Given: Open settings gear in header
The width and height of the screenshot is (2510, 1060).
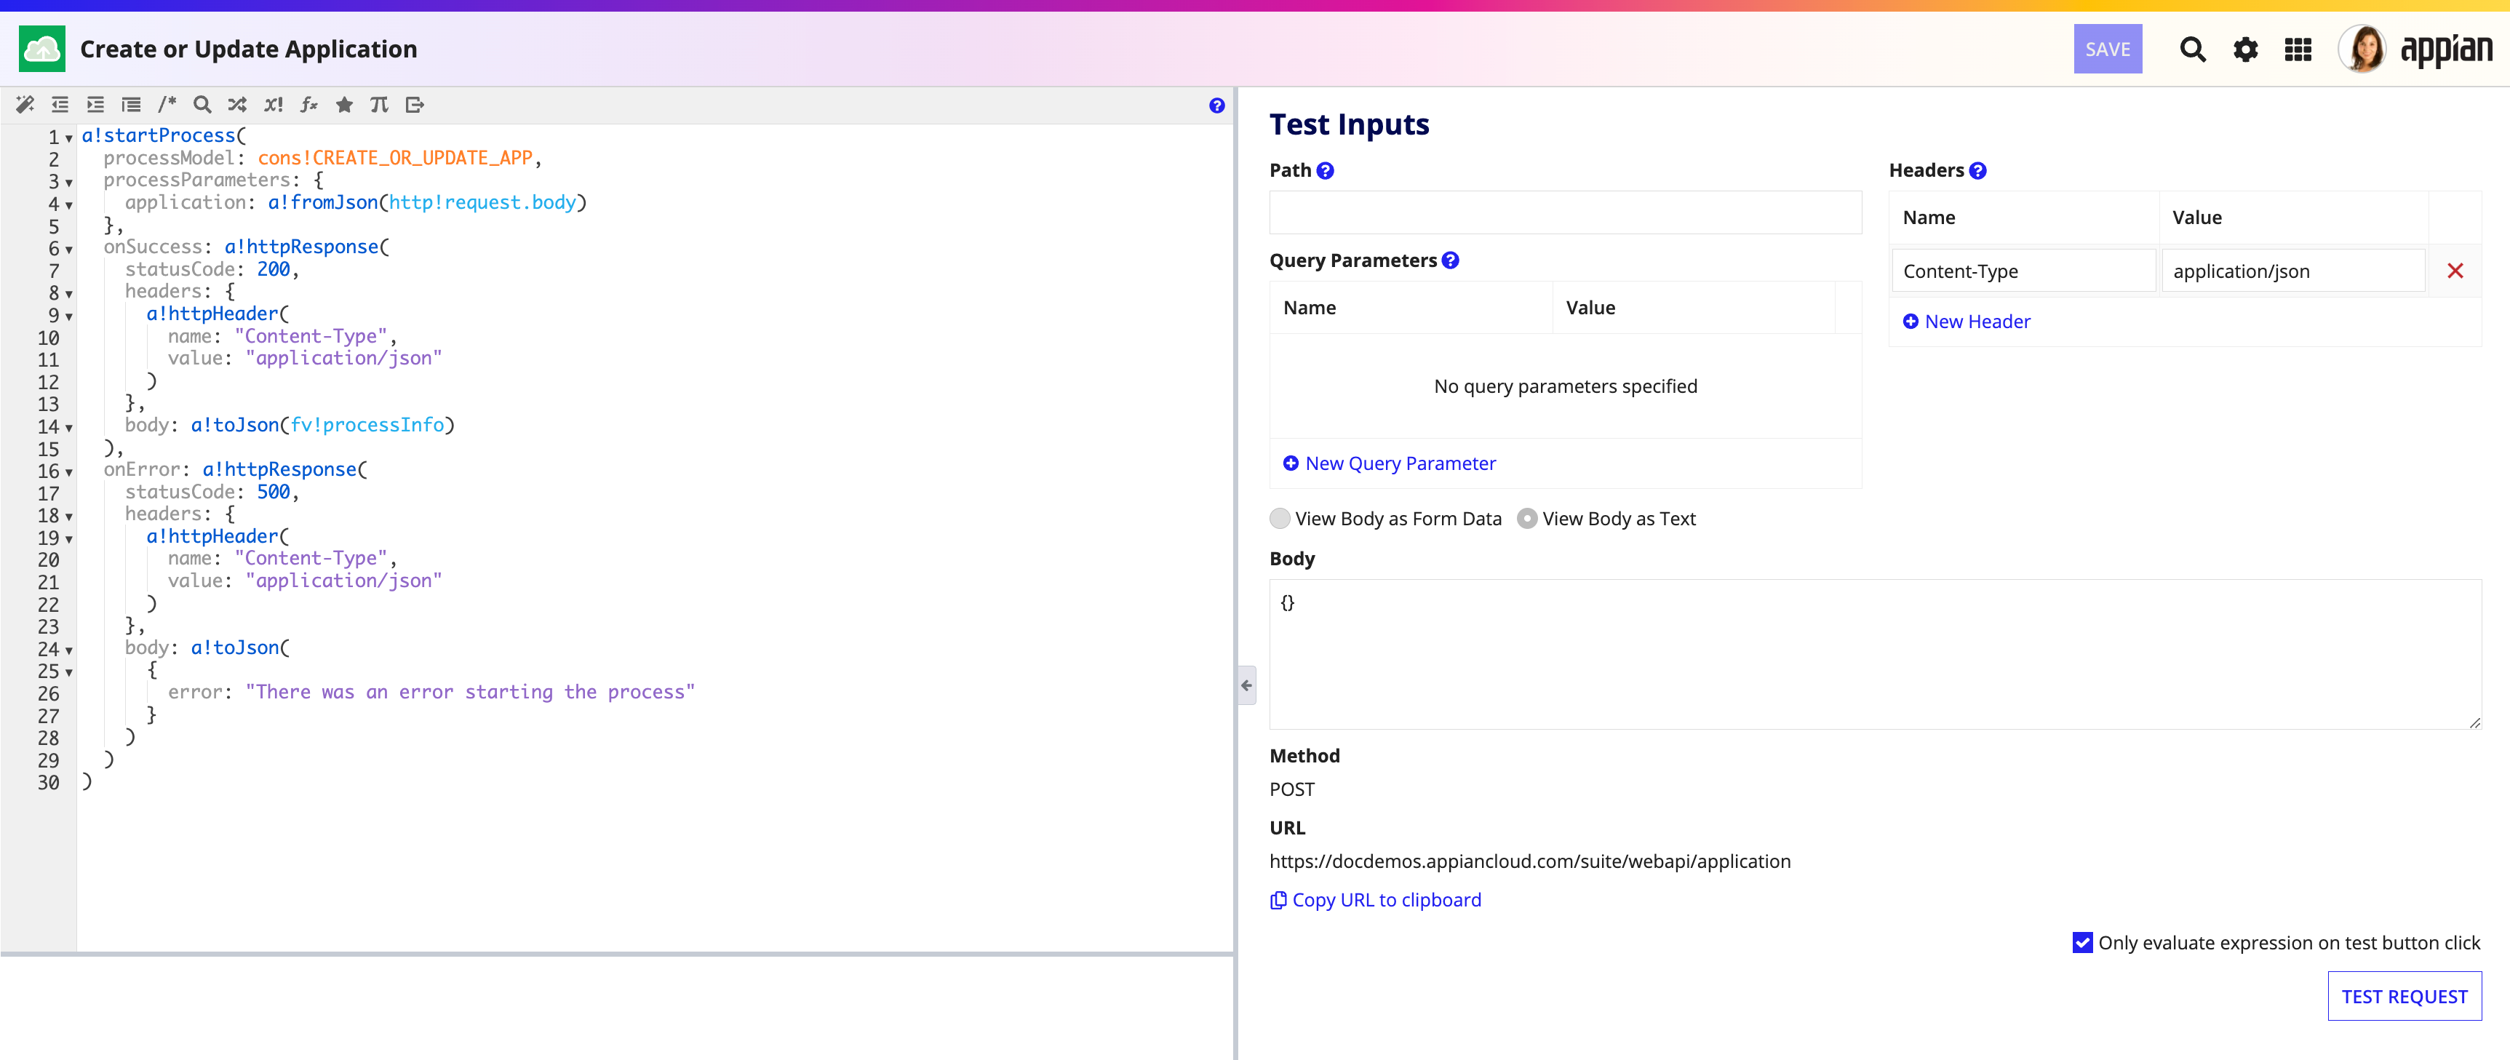Looking at the screenshot, I should tap(2246, 49).
